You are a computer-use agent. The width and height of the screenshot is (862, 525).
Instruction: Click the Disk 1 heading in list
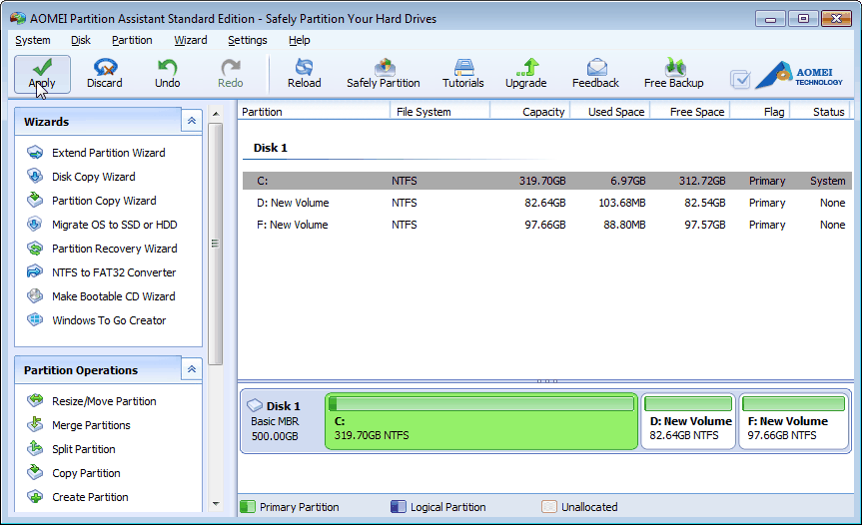click(270, 148)
